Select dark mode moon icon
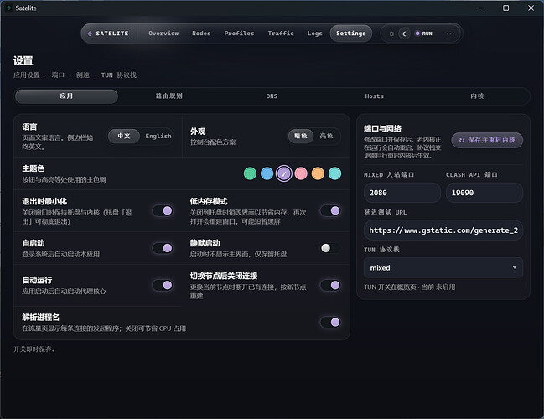 point(404,34)
